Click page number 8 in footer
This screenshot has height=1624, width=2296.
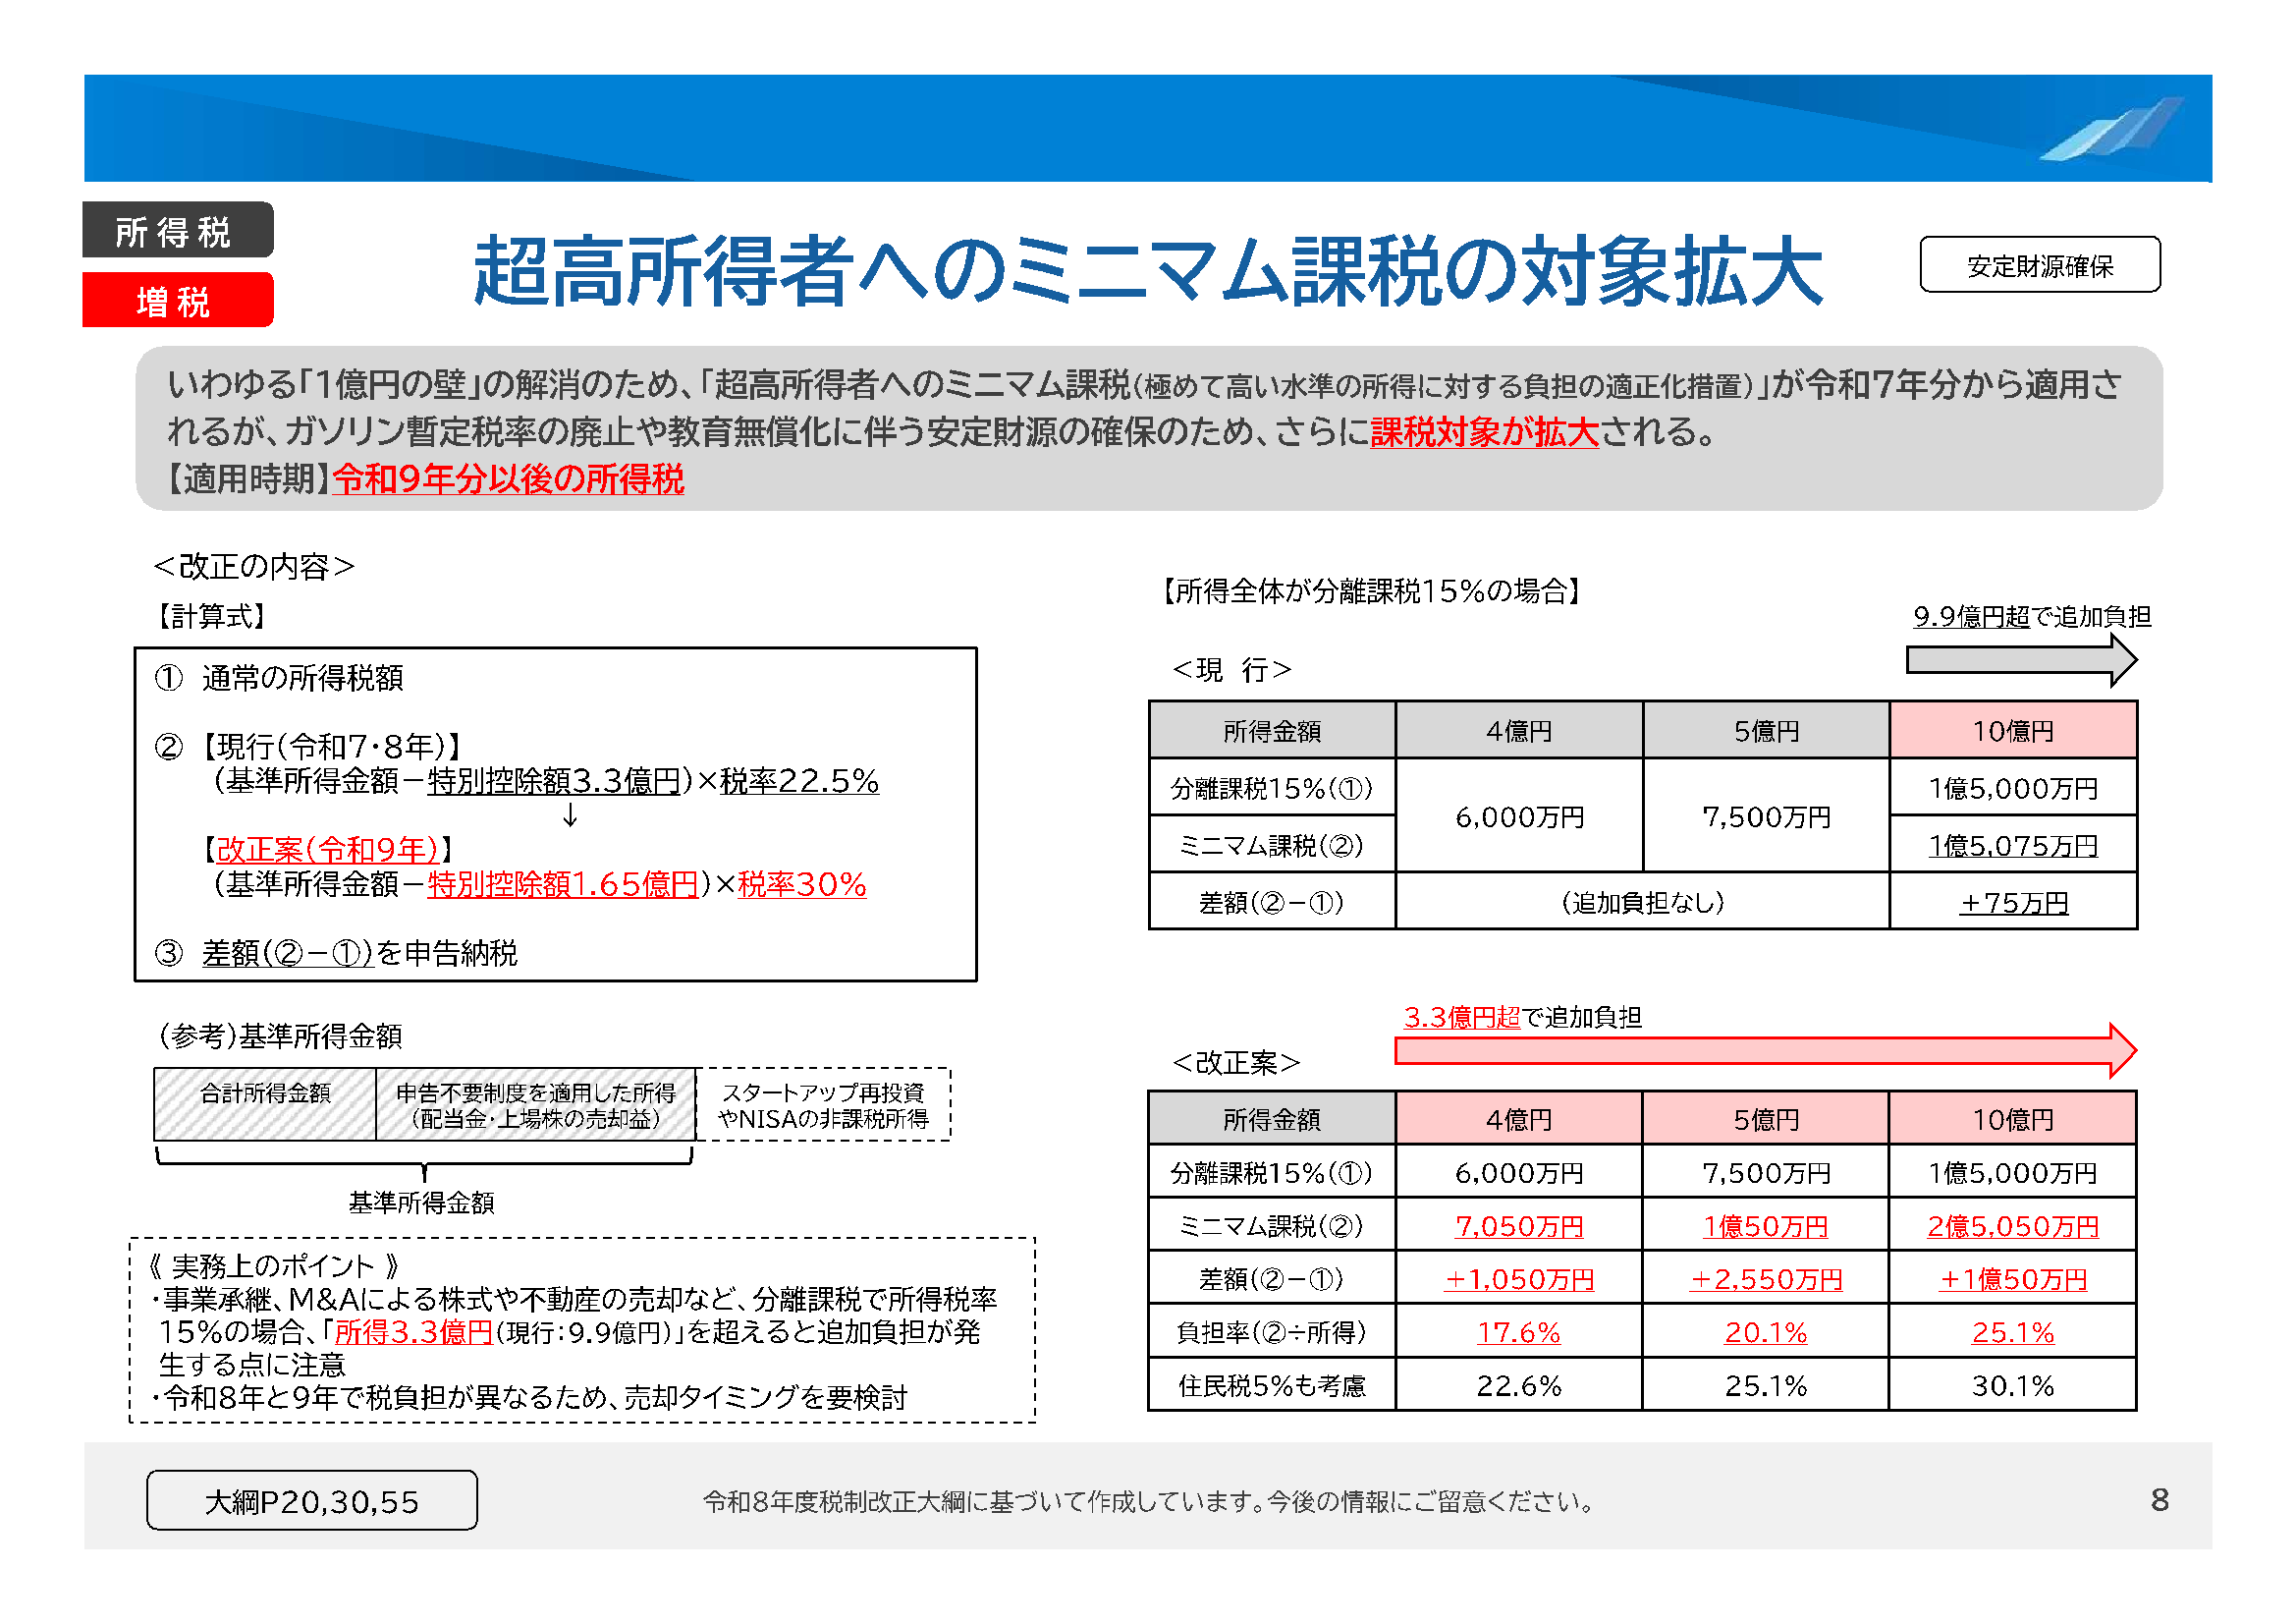click(x=2159, y=1499)
